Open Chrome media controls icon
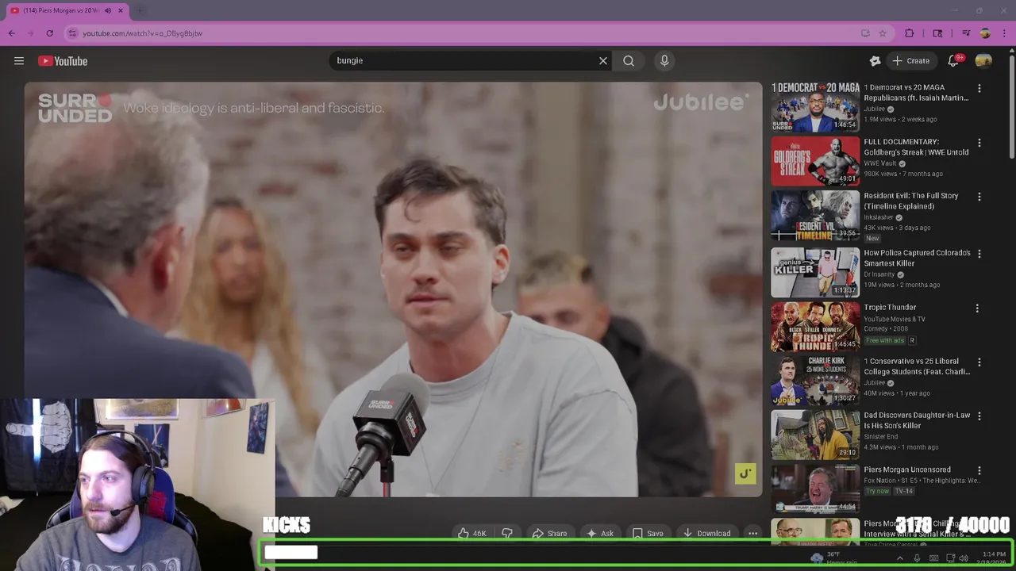The width and height of the screenshot is (1016, 571). (x=966, y=33)
